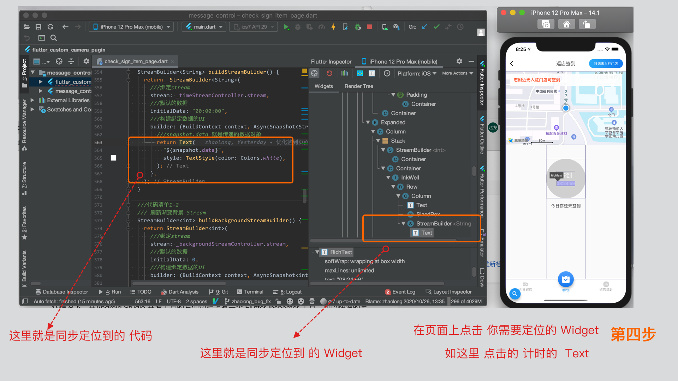This screenshot has height=381, width=678.
Task: Open the check_sign_item_page.dart editor tab
Action: [x=136, y=61]
